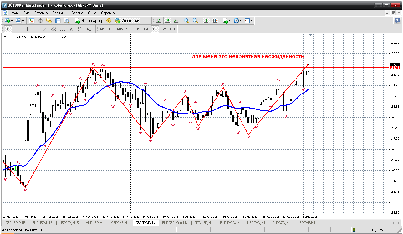403x234 pixels.
Task: Switch to the NZDUSD,H1 chart tab
Action: (203, 223)
